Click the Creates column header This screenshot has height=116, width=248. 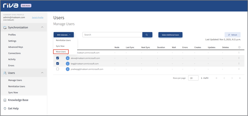pos(198,47)
